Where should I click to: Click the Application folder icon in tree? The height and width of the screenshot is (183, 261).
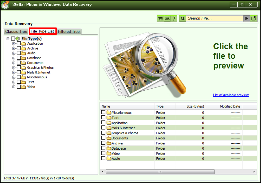point(23,44)
